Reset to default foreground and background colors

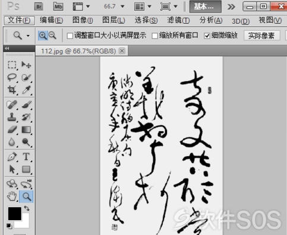[9, 226]
